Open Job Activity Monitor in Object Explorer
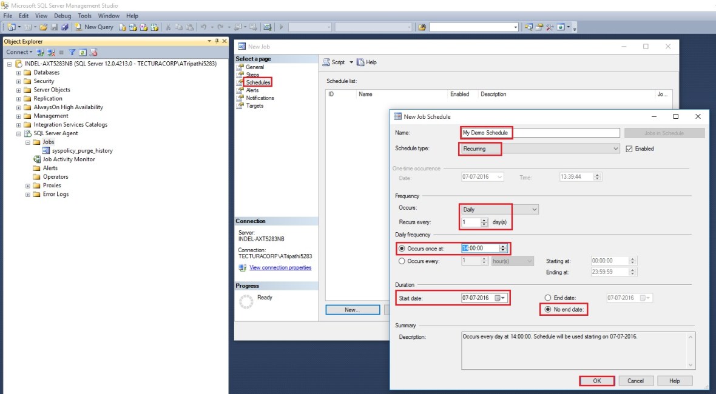Viewport: 716px width, 394px height. tap(69, 159)
